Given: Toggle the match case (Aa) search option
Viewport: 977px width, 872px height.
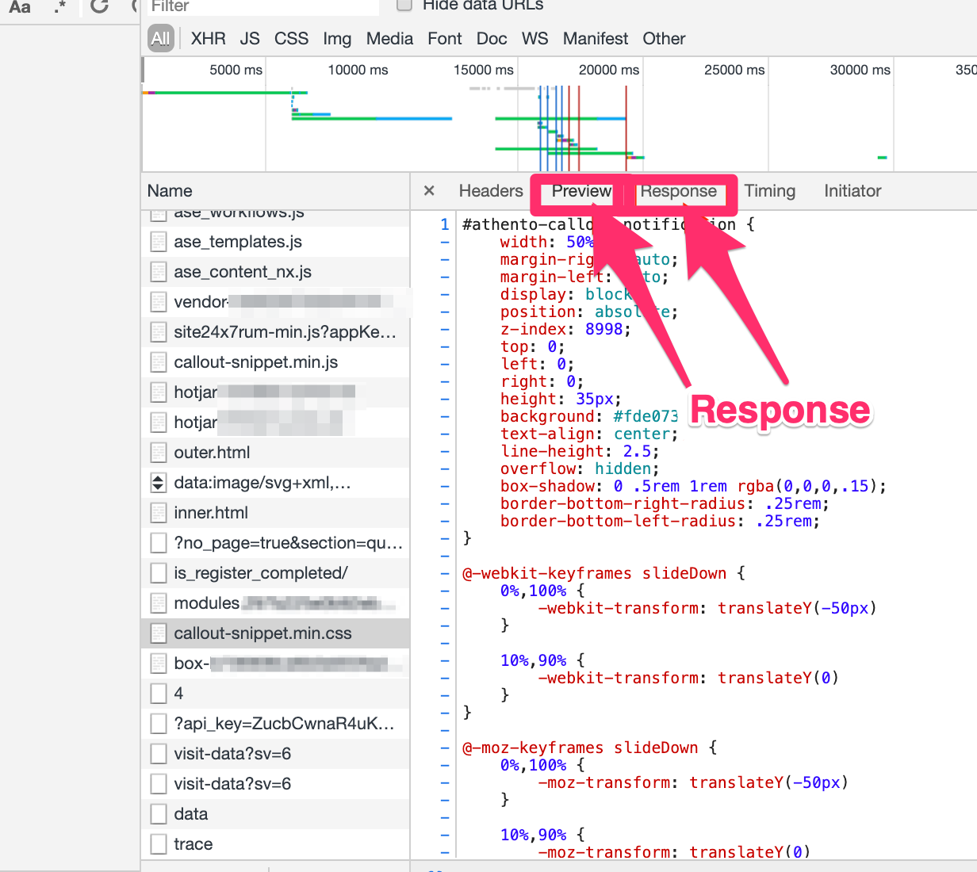Looking at the screenshot, I should (20, 7).
